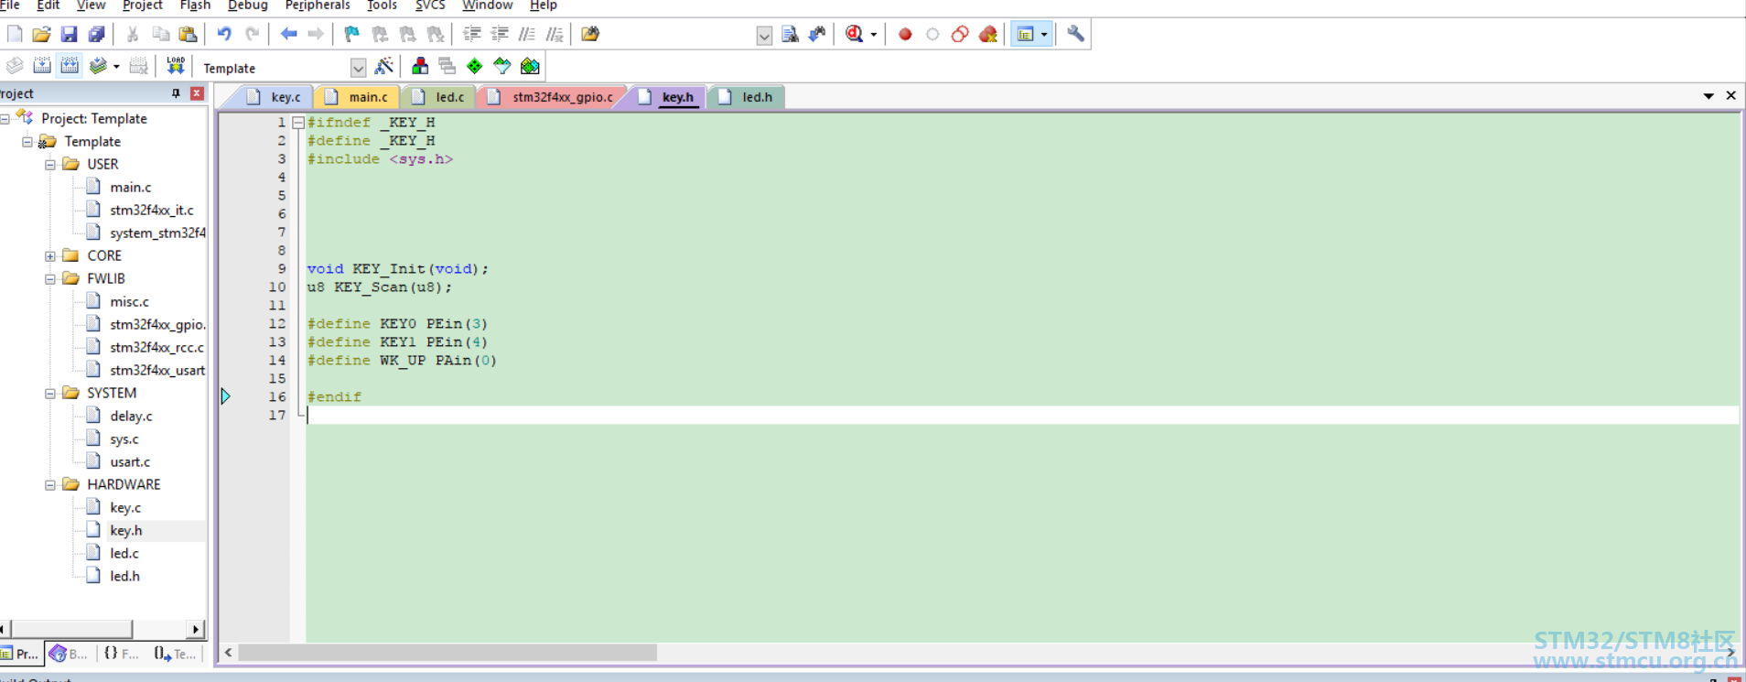This screenshot has width=1746, height=682.
Task: Collapse the #ifndef code fold on line 1
Action: pos(298,122)
